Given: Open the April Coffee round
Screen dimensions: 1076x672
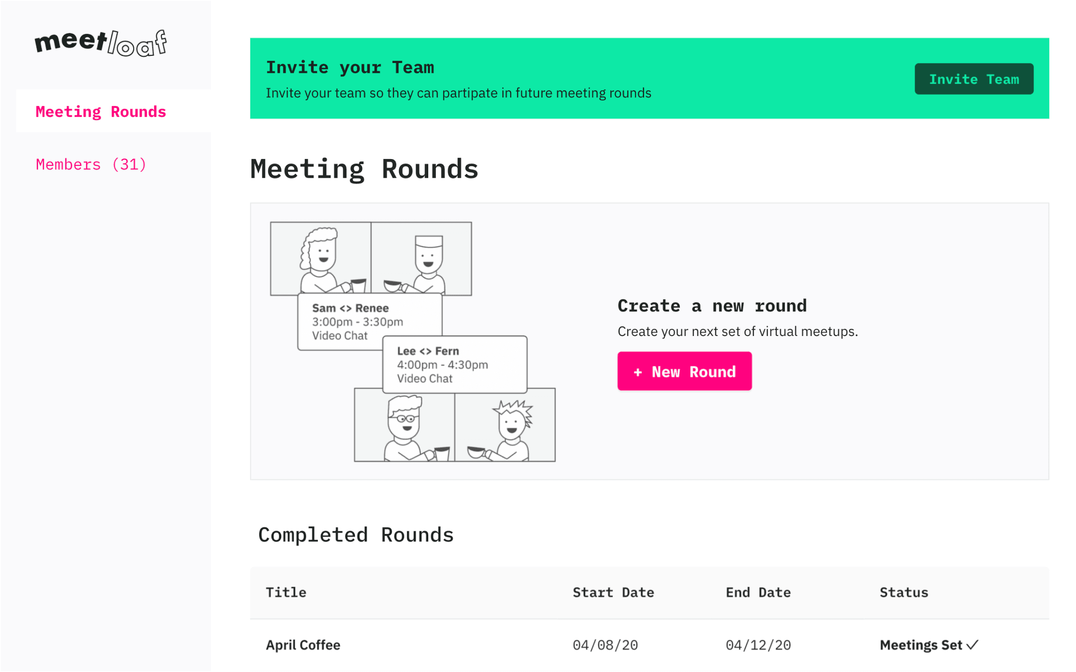Looking at the screenshot, I should pos(303,645).
